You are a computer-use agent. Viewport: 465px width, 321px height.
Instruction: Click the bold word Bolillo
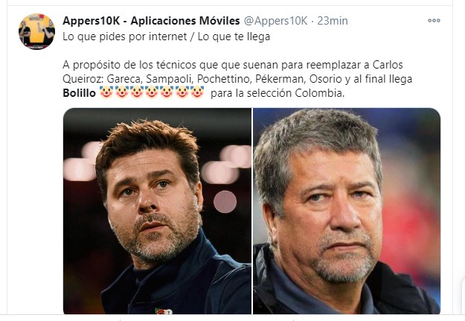tap(79, 93)
